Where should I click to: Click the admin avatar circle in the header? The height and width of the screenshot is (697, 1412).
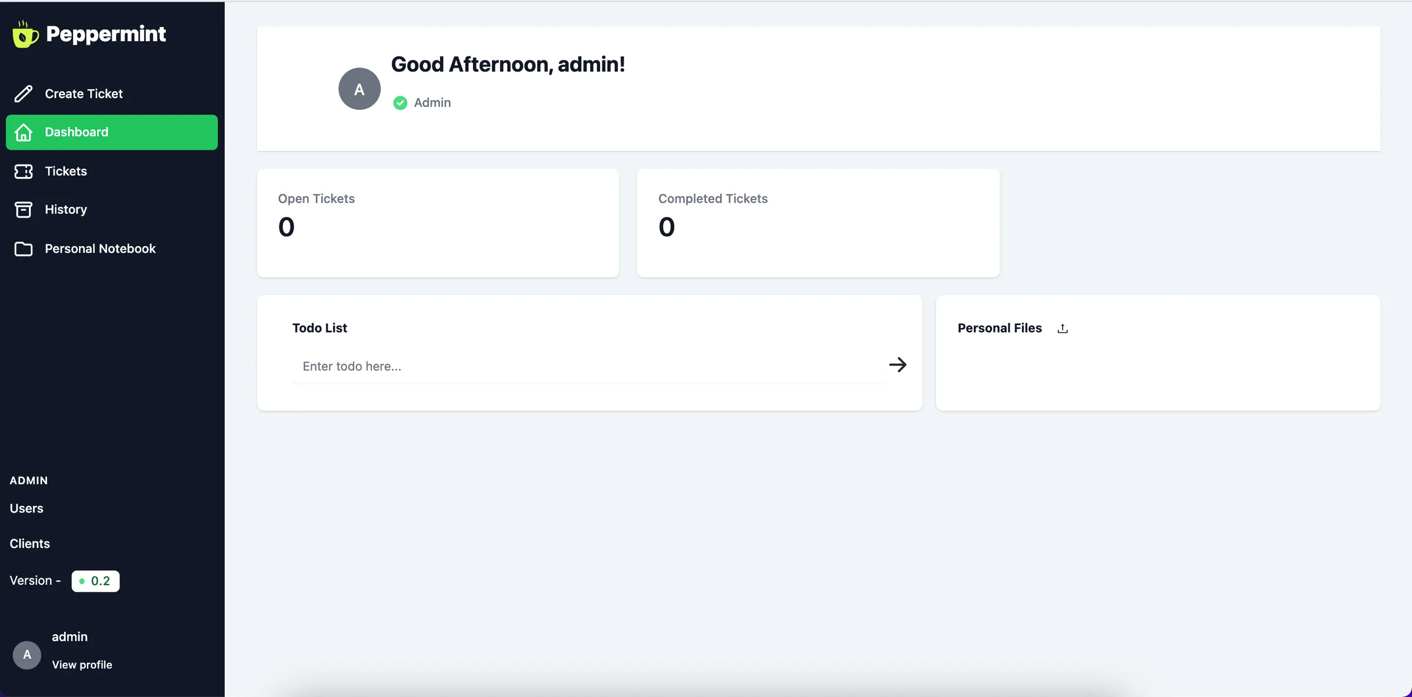pos(359,88)
